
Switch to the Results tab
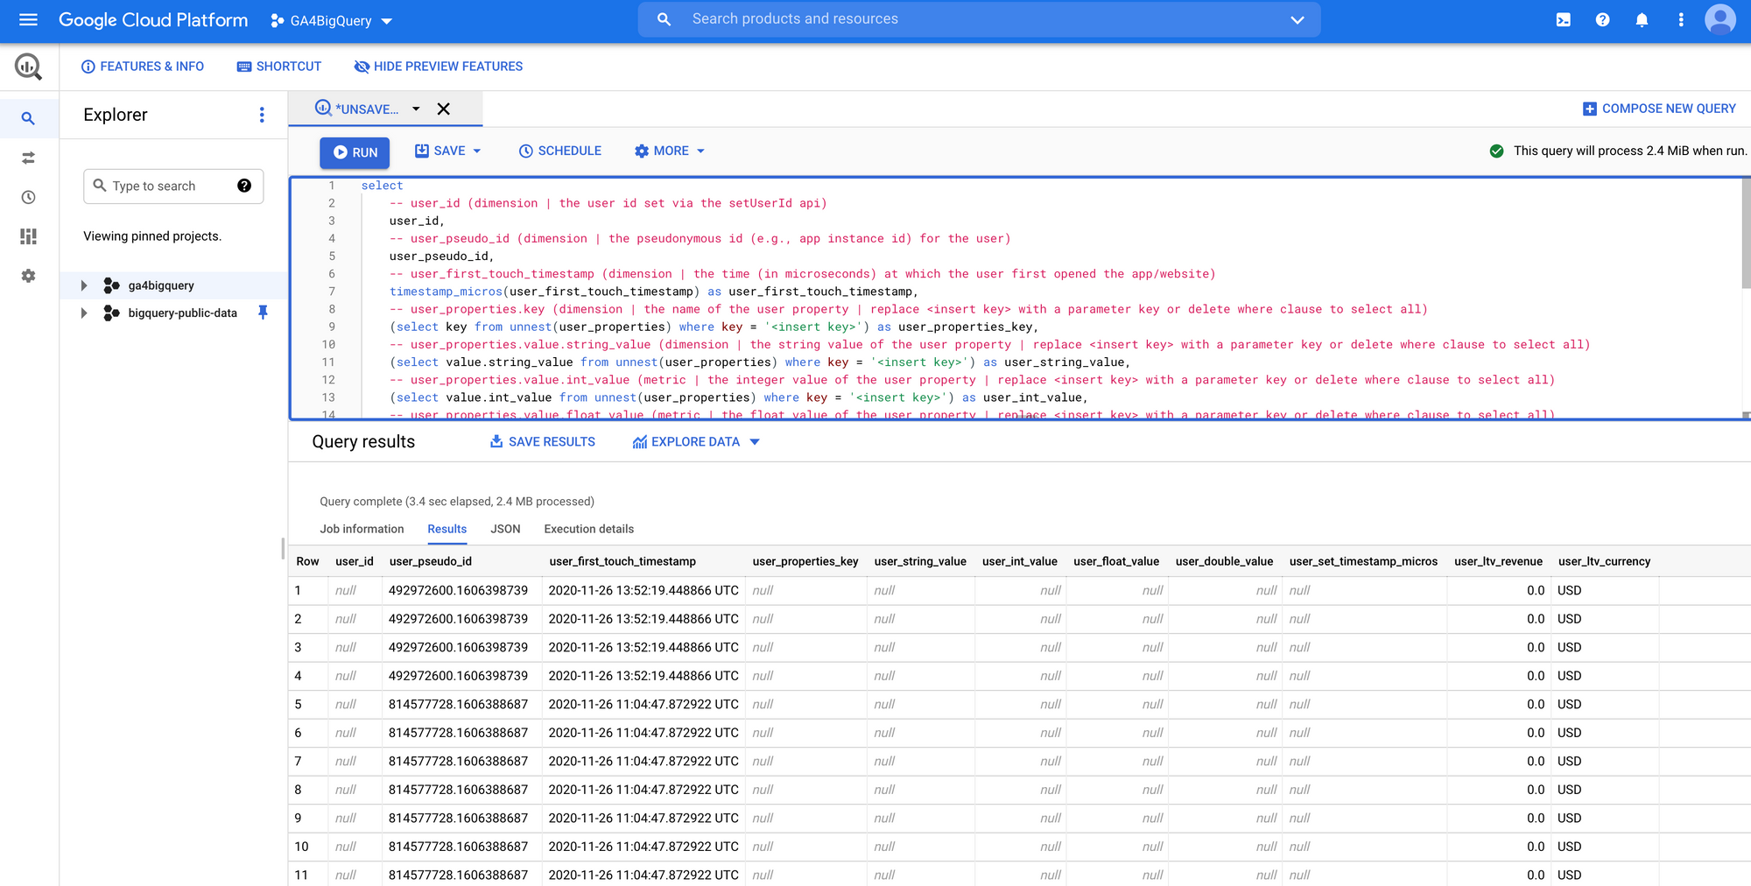(447, 529)
